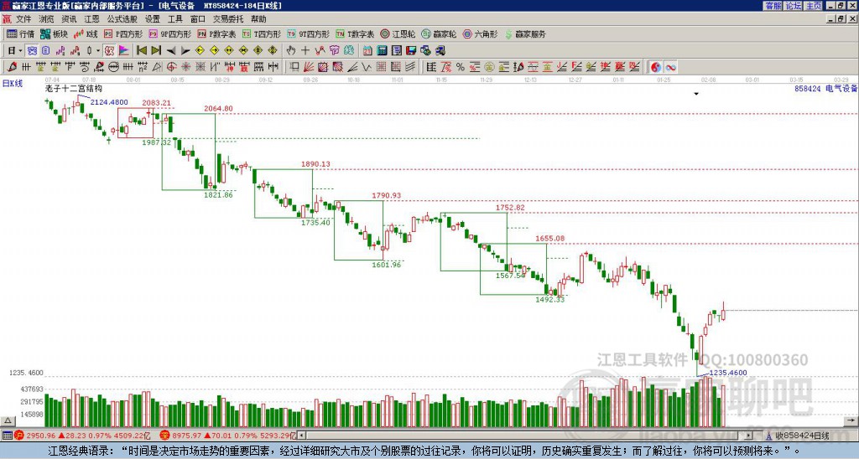Expand the candlestick chart-type dropdown arrow
859x459 pixels.
[97, 51]
